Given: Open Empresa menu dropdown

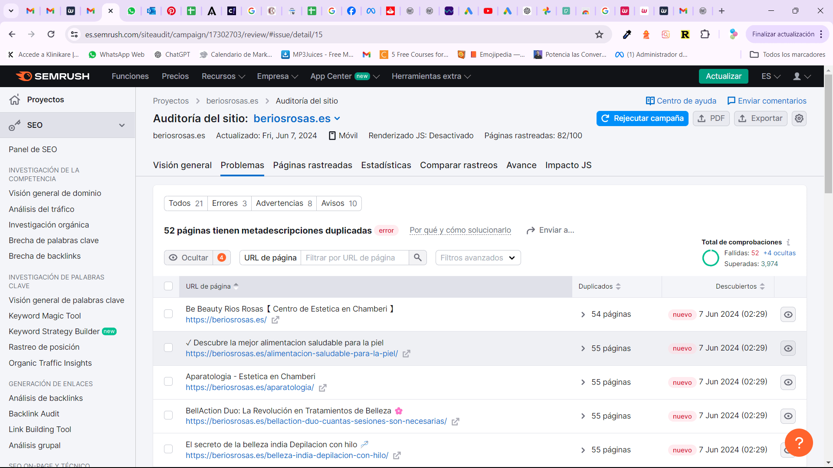Looking at the screenshot, I should 277,76.
